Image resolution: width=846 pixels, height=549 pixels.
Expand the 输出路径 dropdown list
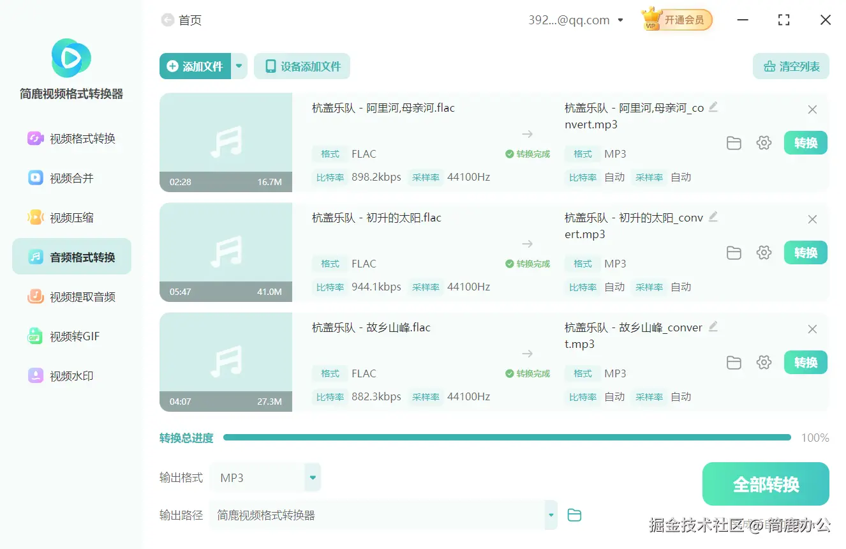coord(550,515)
